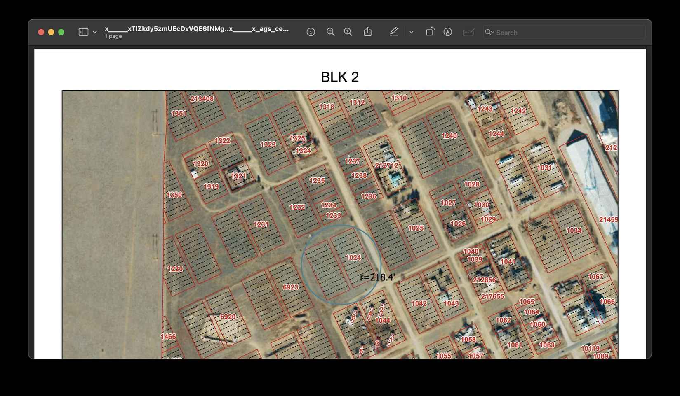This screenshot has width=680, height=396.
Task: Enter full screen with the green button
Action: pyautogui.click(x=61, y=32)
